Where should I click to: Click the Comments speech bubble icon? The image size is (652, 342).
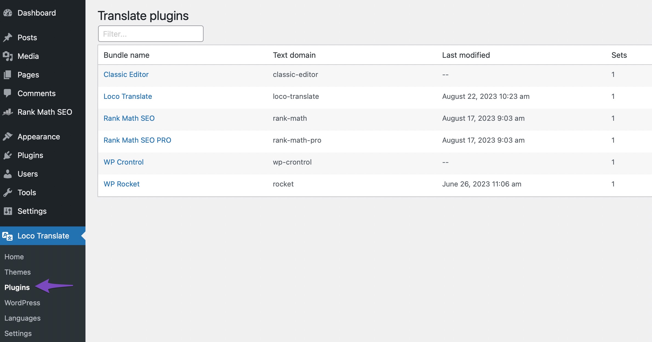(x=8, y=93)
